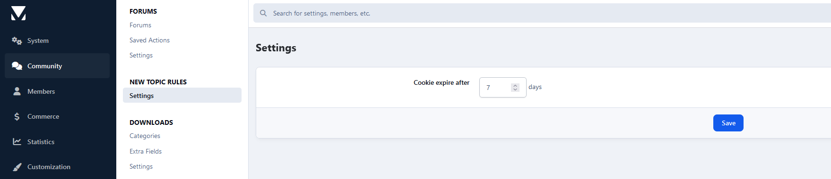The height and width of the screenshot is (179, 831).
Task: Select the Community speech bubbles icon
Action: [17, 66]
